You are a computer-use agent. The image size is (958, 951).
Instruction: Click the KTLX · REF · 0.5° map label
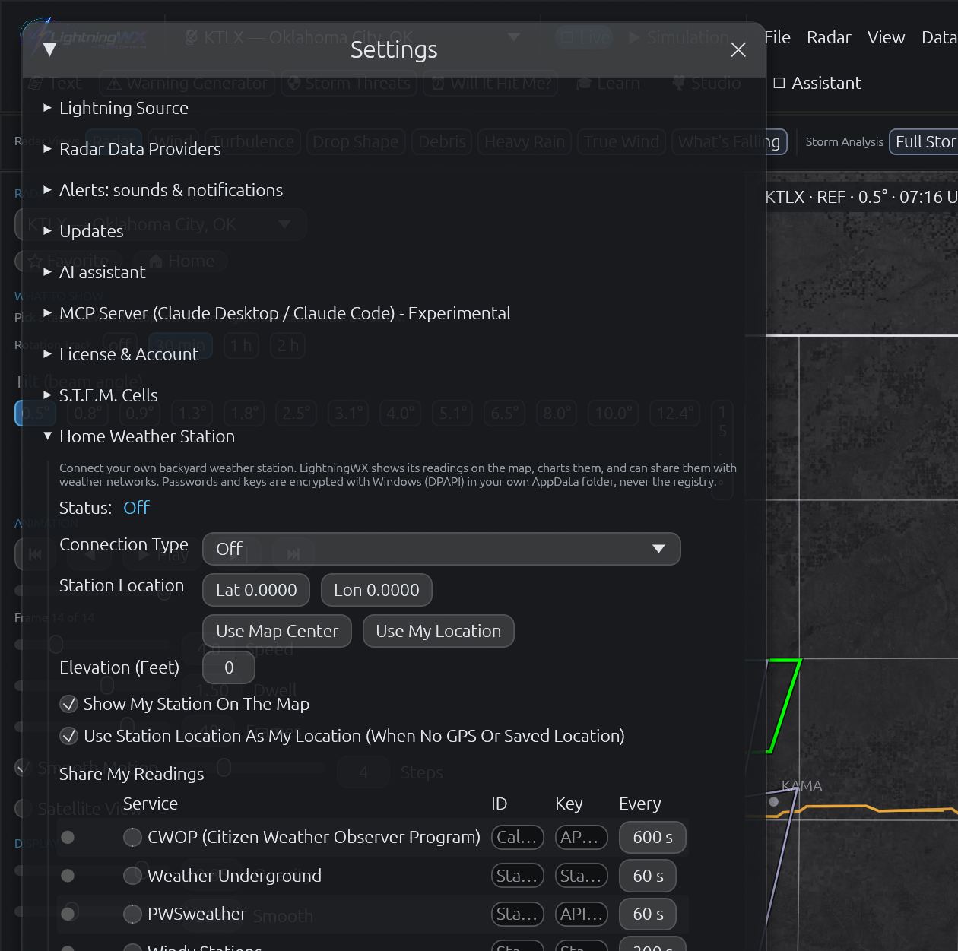pos(861,197)
